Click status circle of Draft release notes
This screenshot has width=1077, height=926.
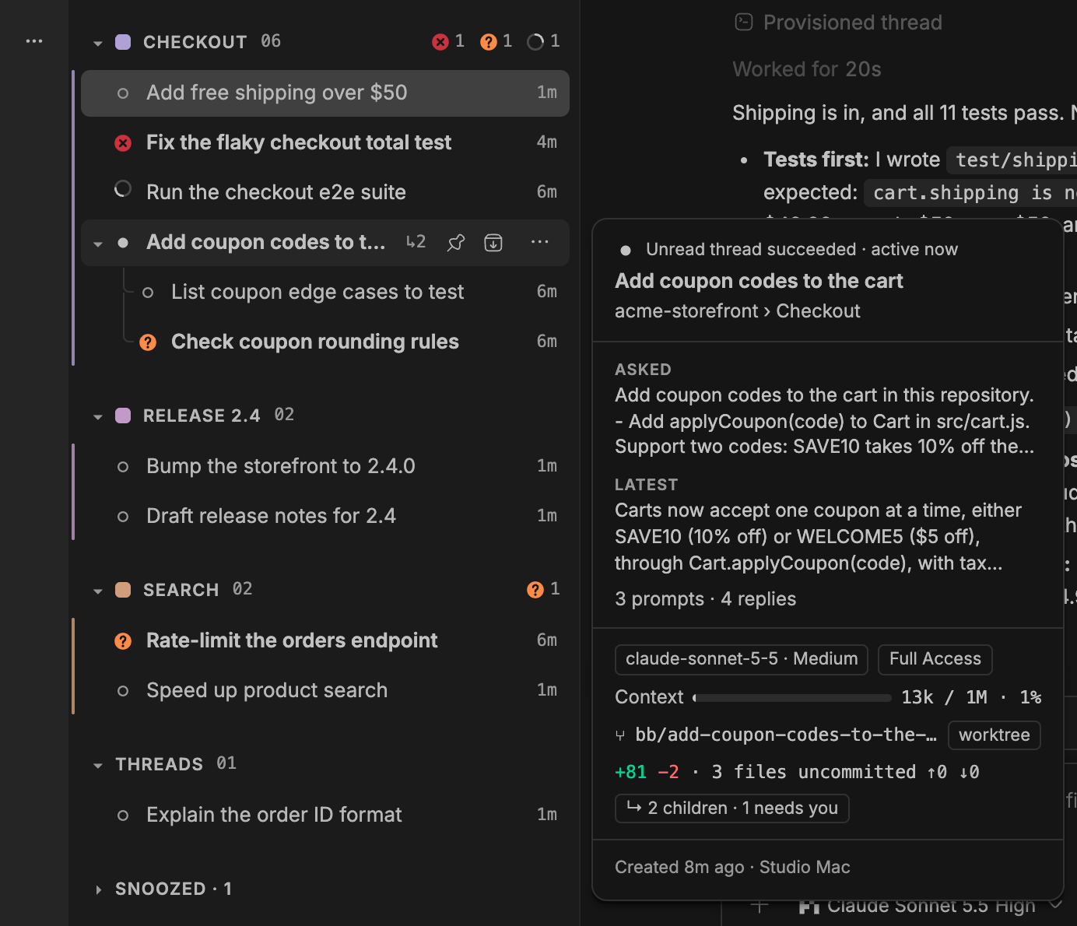click(x=123, y=517)
